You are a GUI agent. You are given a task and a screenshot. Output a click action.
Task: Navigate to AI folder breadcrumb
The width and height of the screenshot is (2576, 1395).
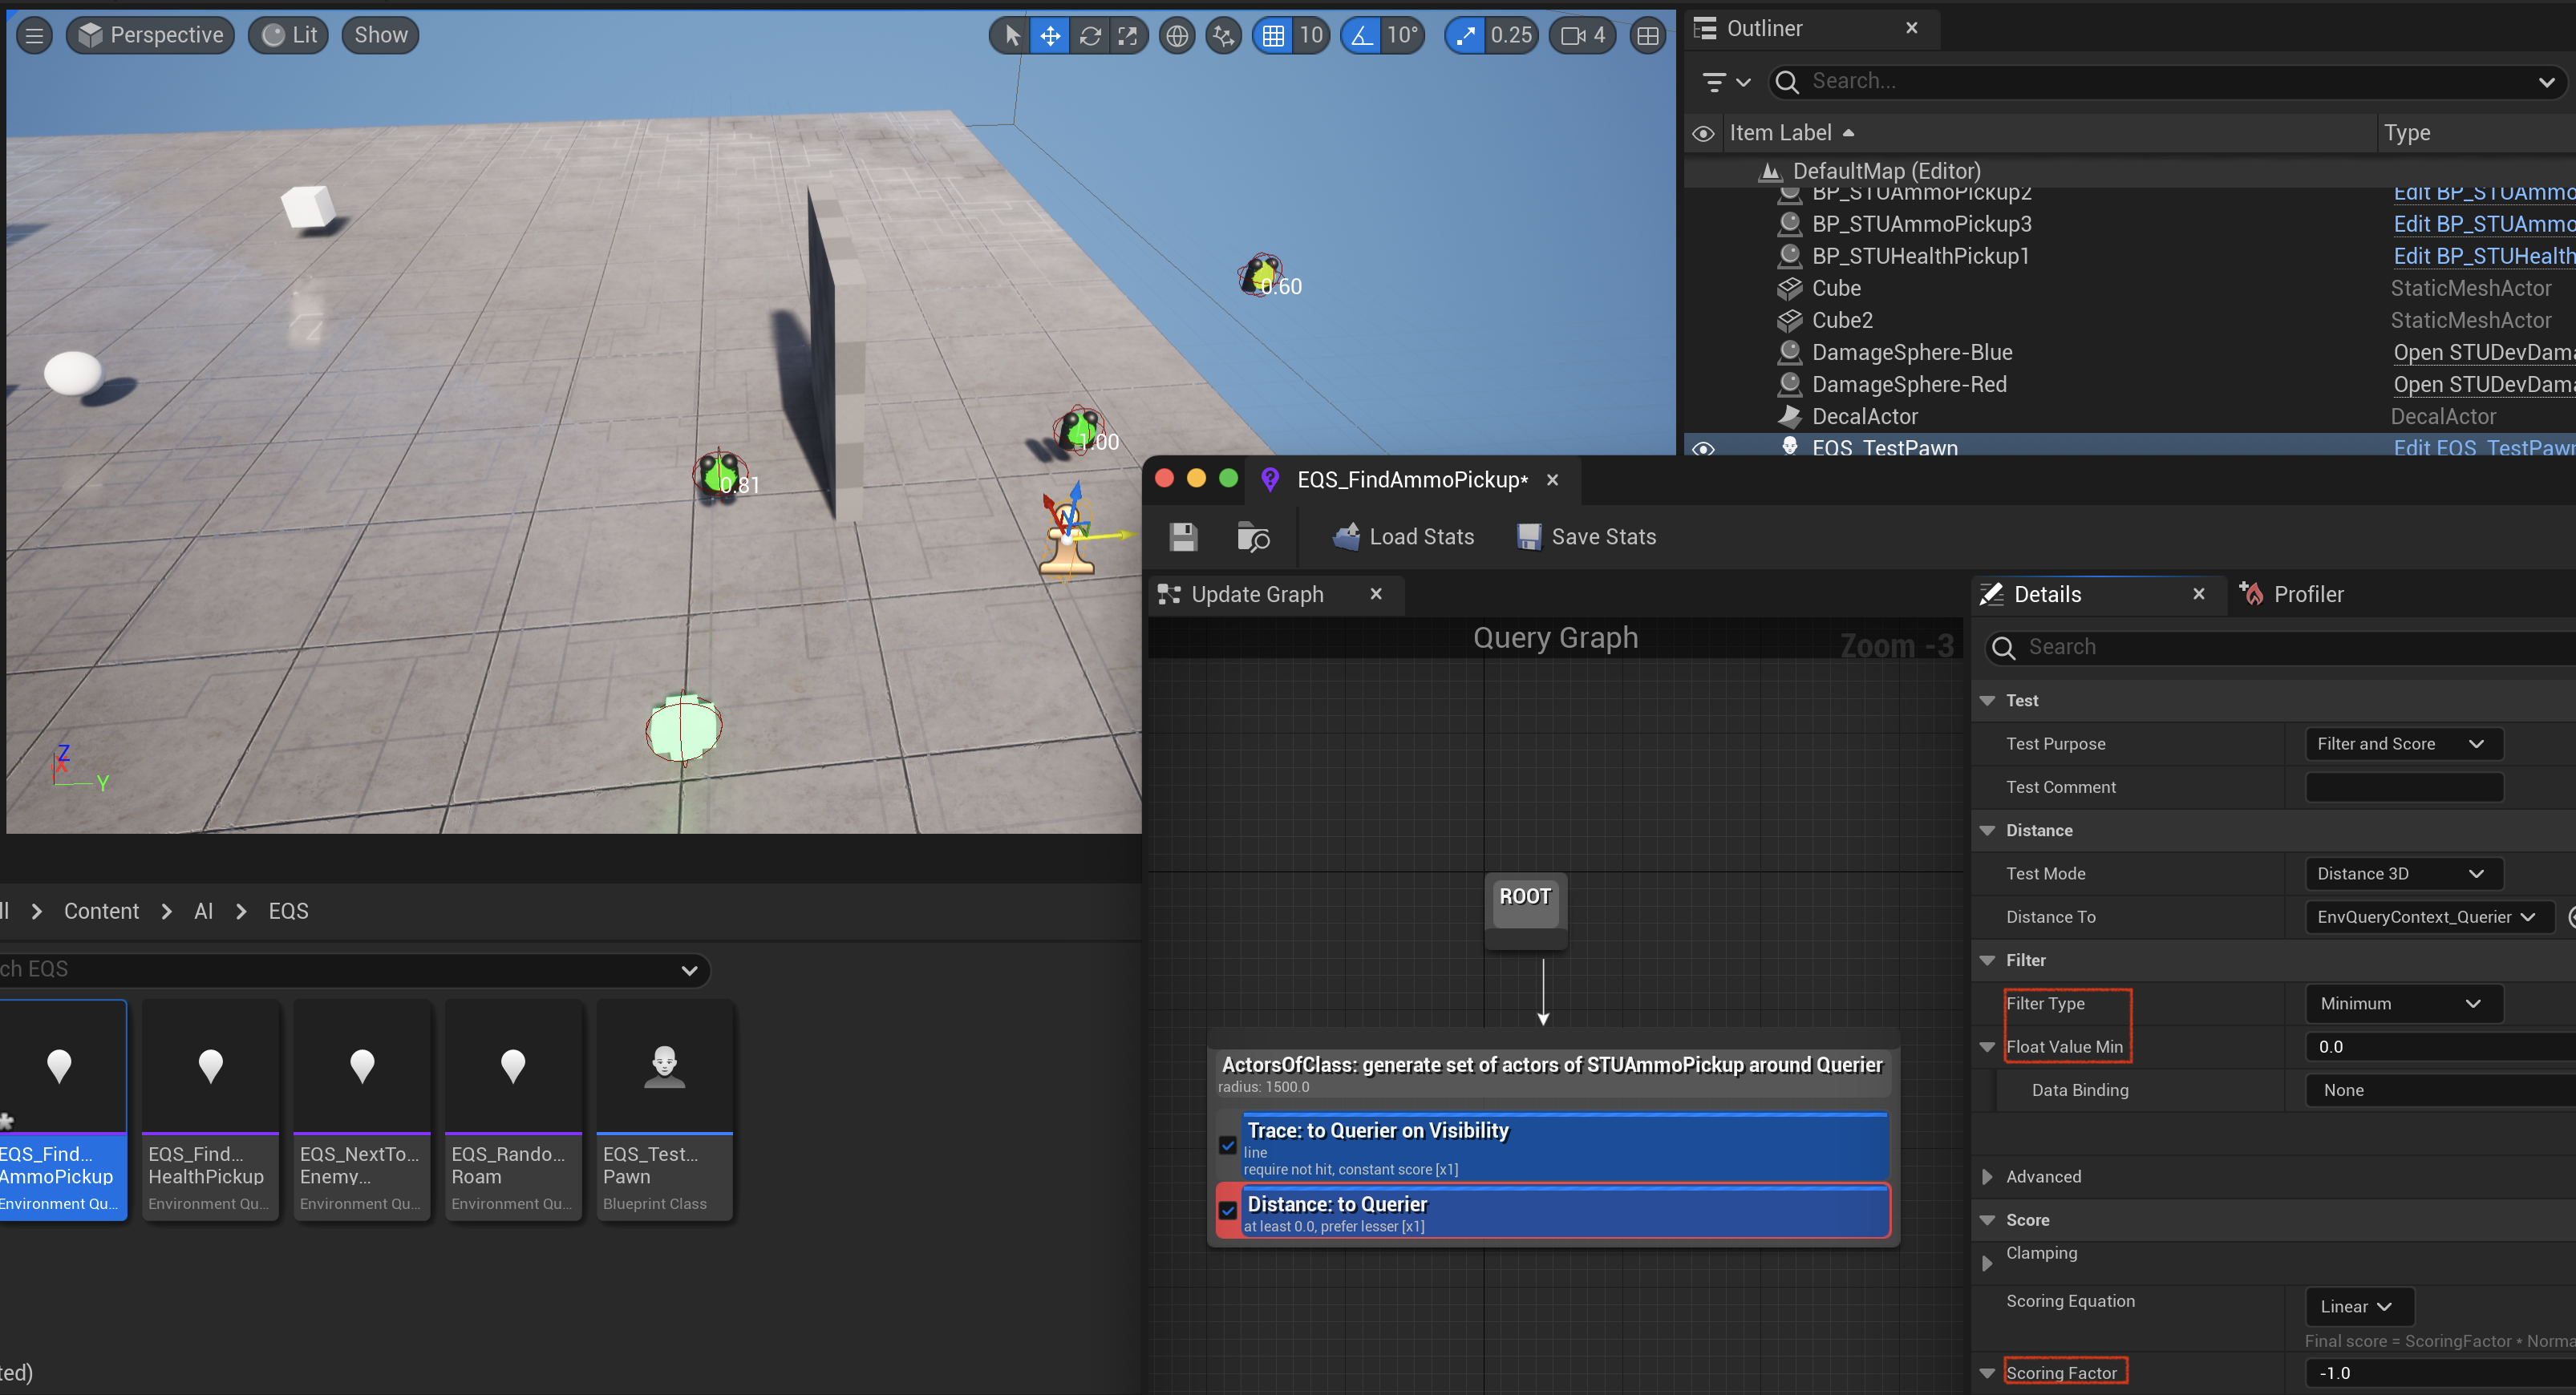[x=204, y=912]
